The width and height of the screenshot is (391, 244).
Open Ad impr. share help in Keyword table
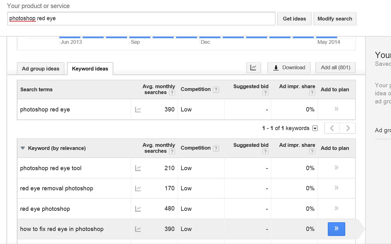click(312, 151)
